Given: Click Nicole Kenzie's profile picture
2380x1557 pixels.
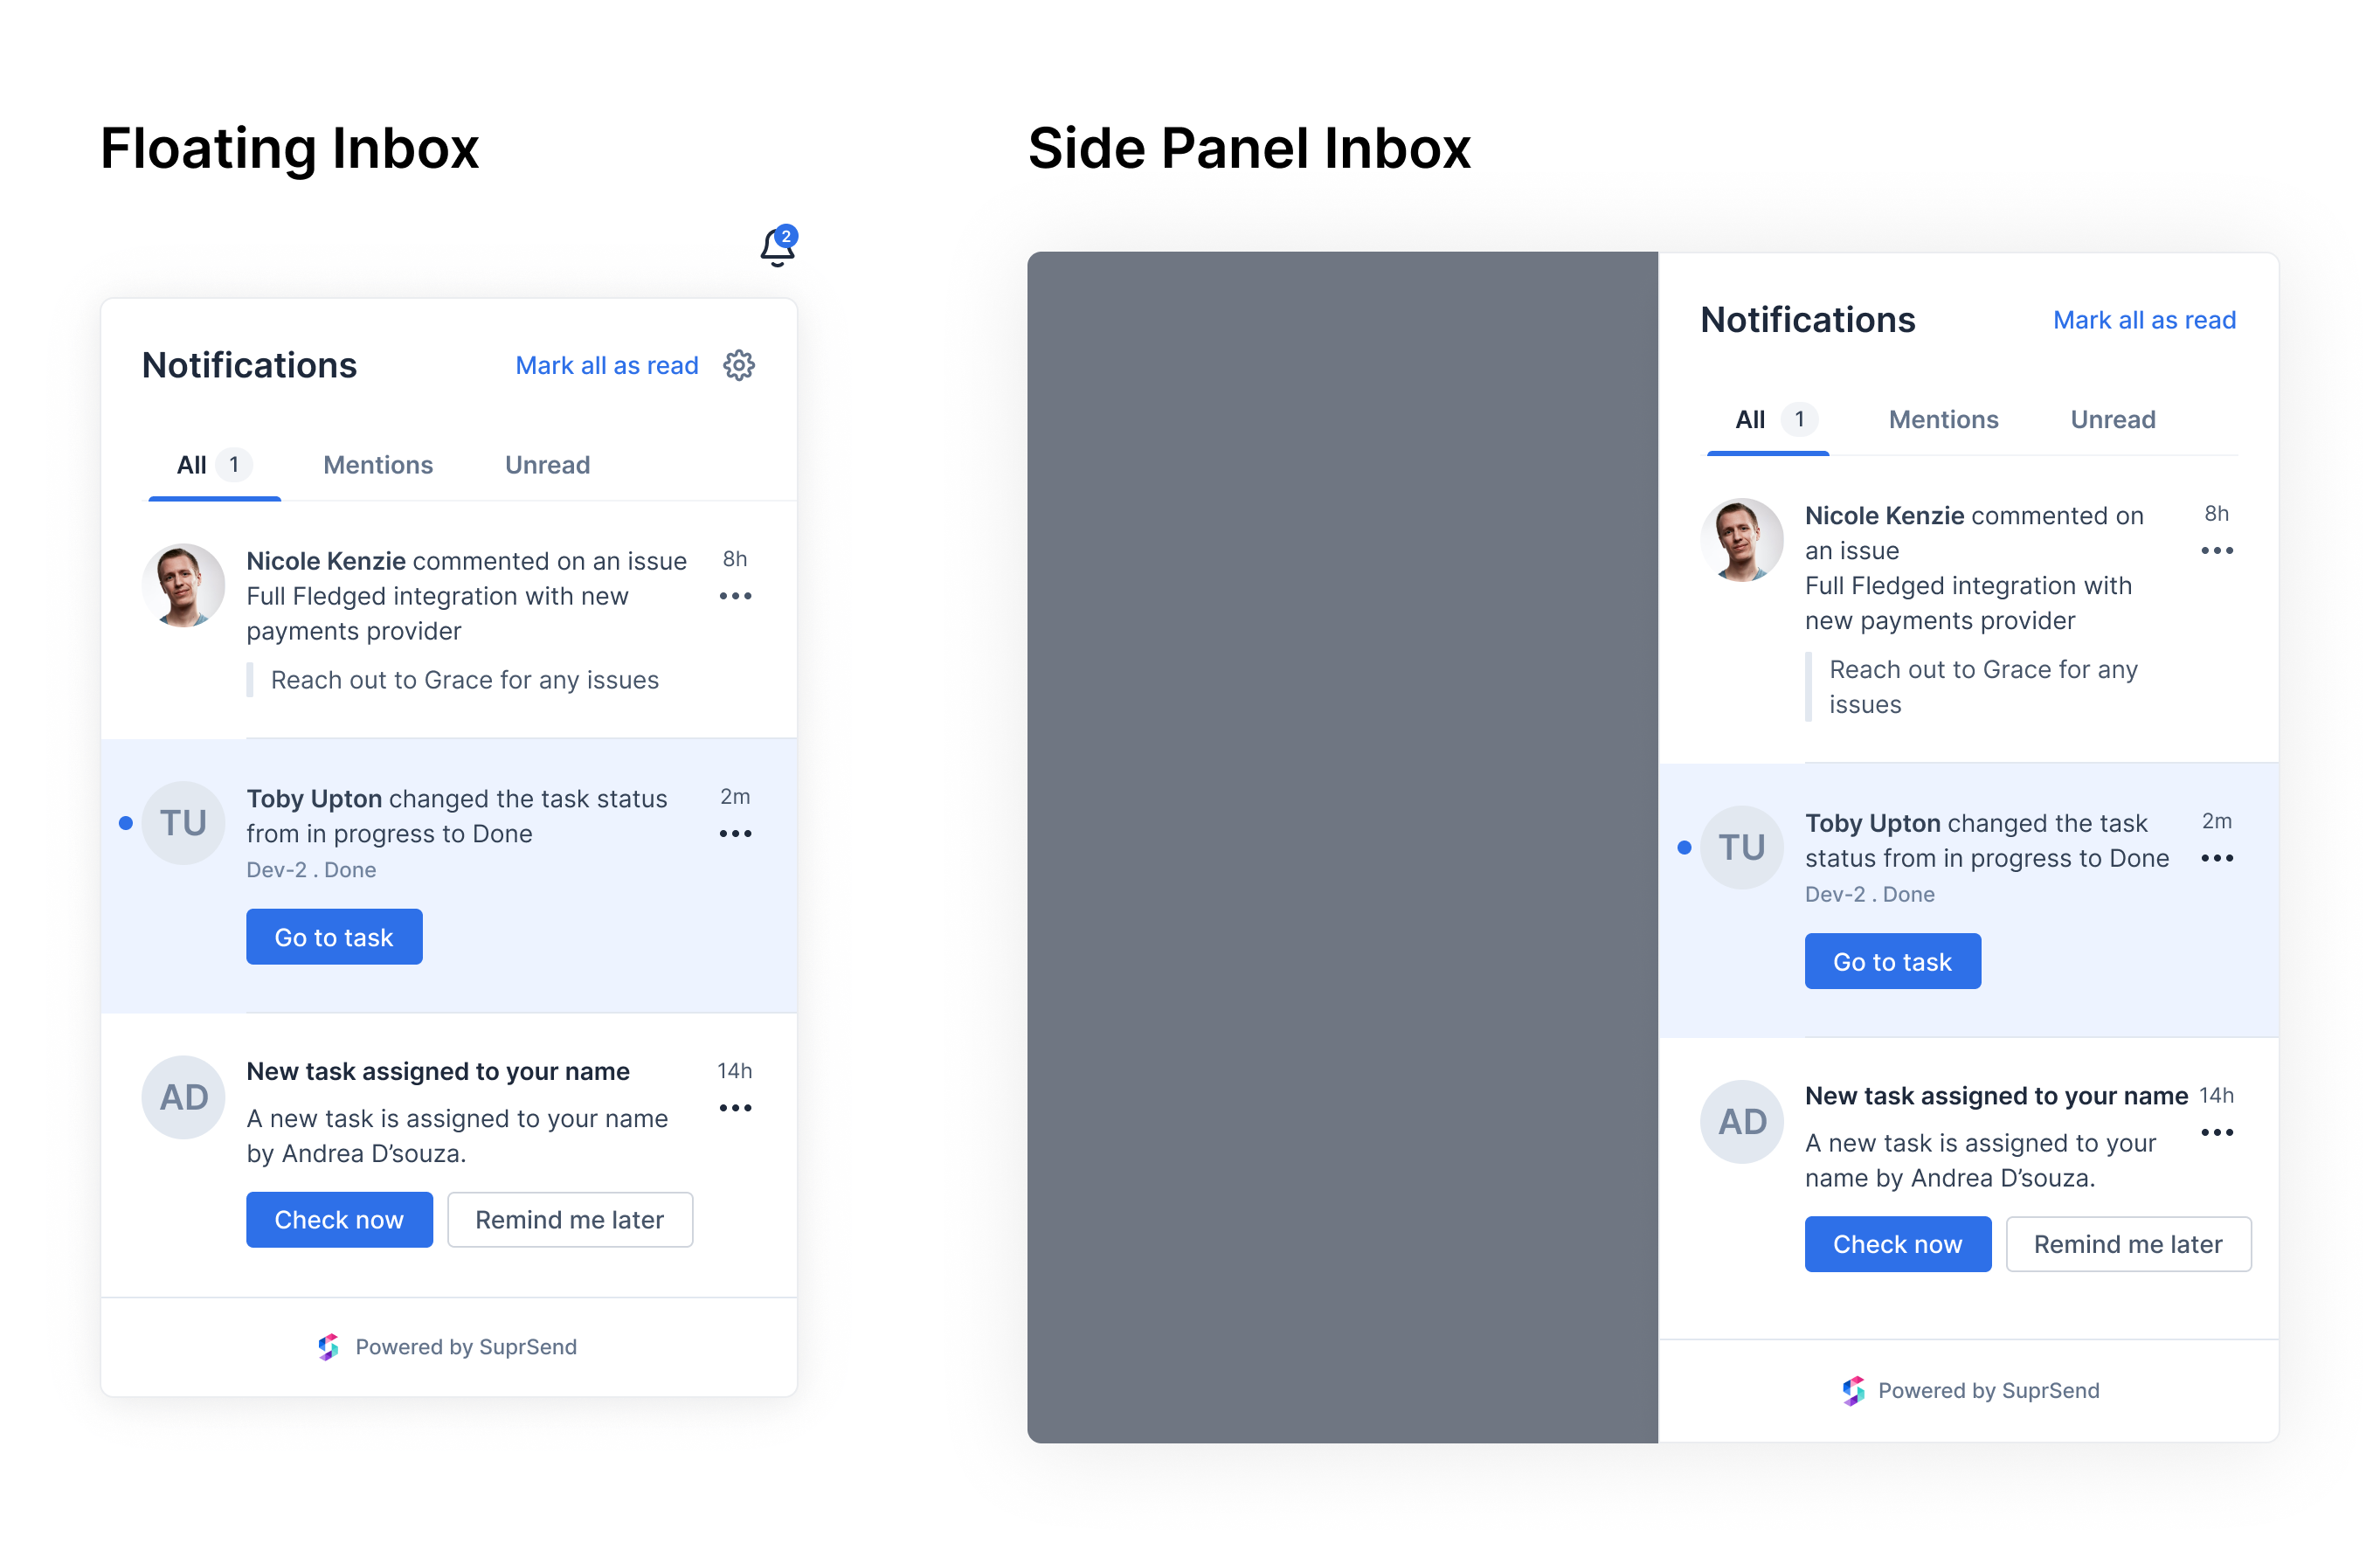Looking at the screenshot, I should [x=183, y=586].
